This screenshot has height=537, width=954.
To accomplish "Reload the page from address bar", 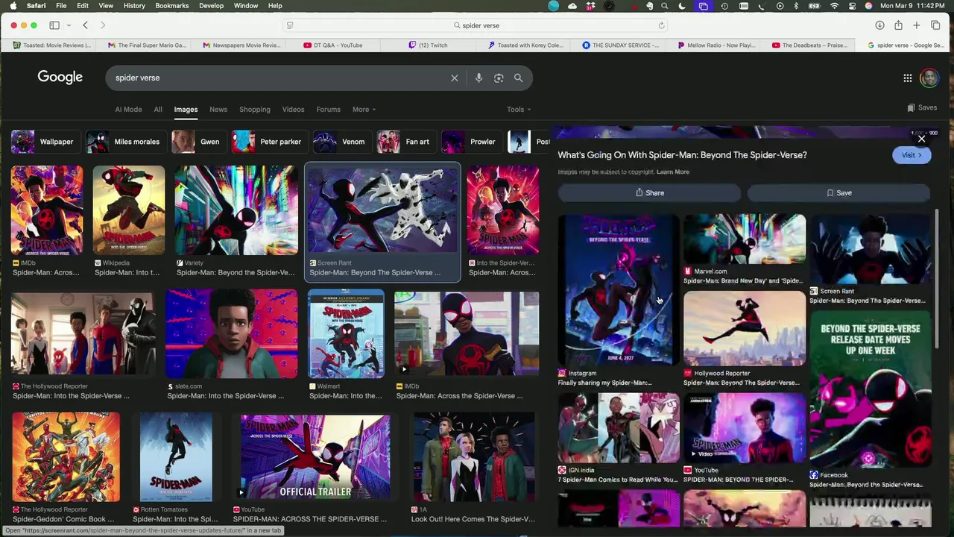I will point(661,25).
